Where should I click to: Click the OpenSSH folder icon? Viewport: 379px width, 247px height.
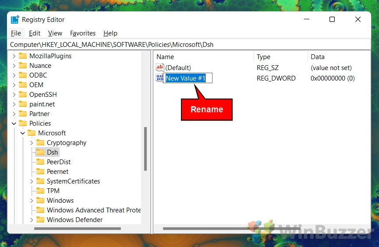23,95
